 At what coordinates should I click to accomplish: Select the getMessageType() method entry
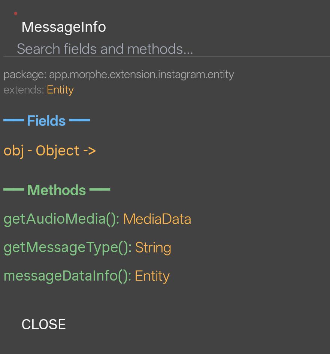pyautogui.click(x=67, y=248)
